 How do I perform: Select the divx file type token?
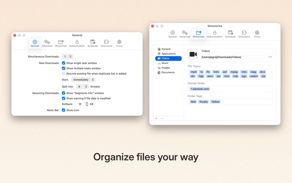pyautogui.click(x=262, y=72)
